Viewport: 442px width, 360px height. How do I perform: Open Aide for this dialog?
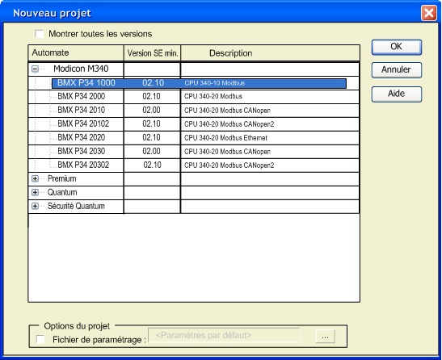[396, 94]
